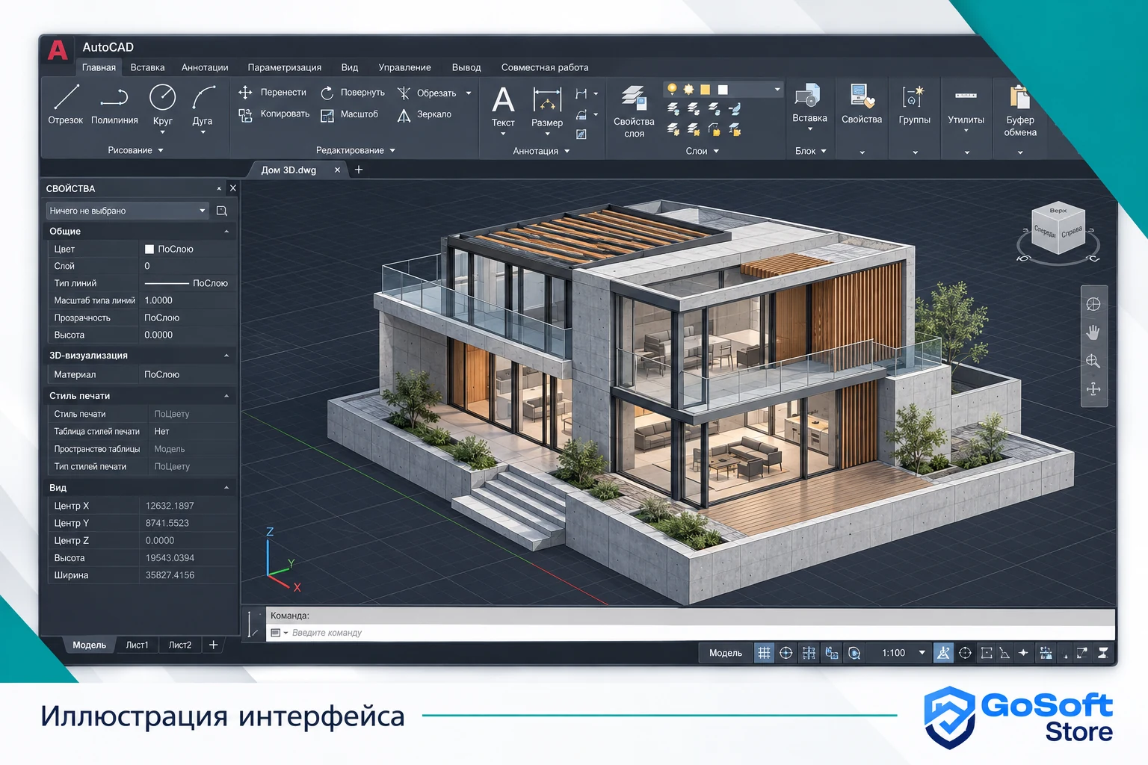Image resolution: width=1148 pixels, height=765 pixels.
Task: Activate the Зеркало mirror command
Action: (x=424, y=114)
